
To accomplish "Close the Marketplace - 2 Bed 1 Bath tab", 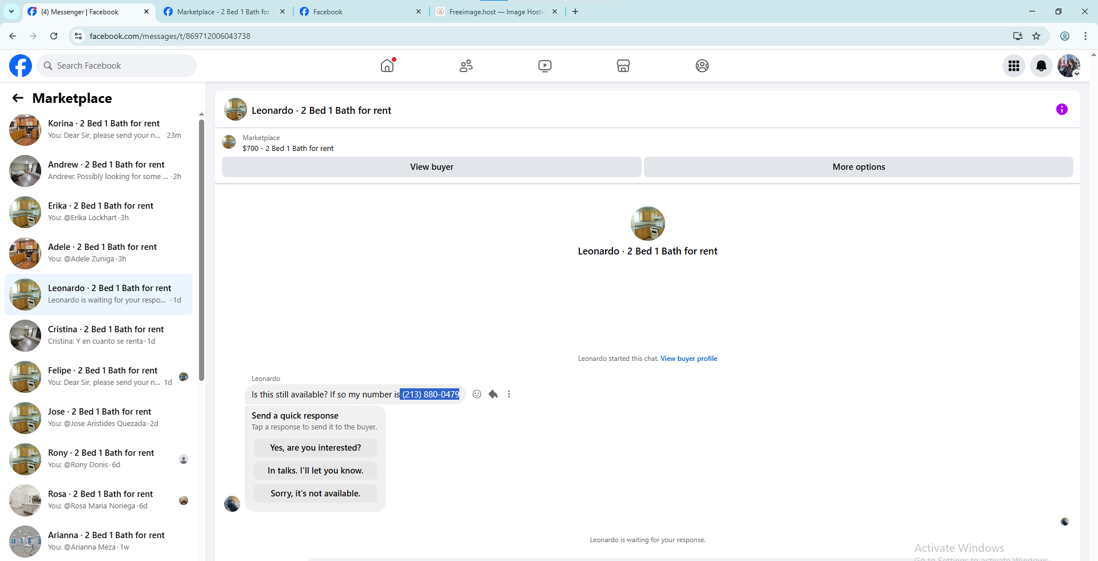I will coord(283,11).
